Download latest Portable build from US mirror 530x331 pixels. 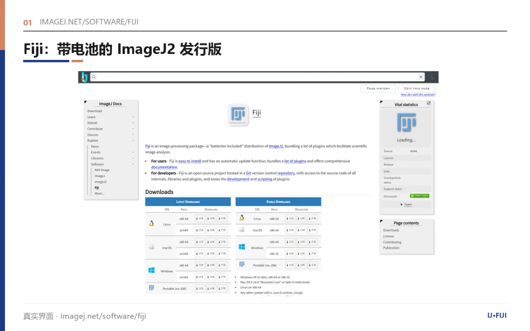200,288
